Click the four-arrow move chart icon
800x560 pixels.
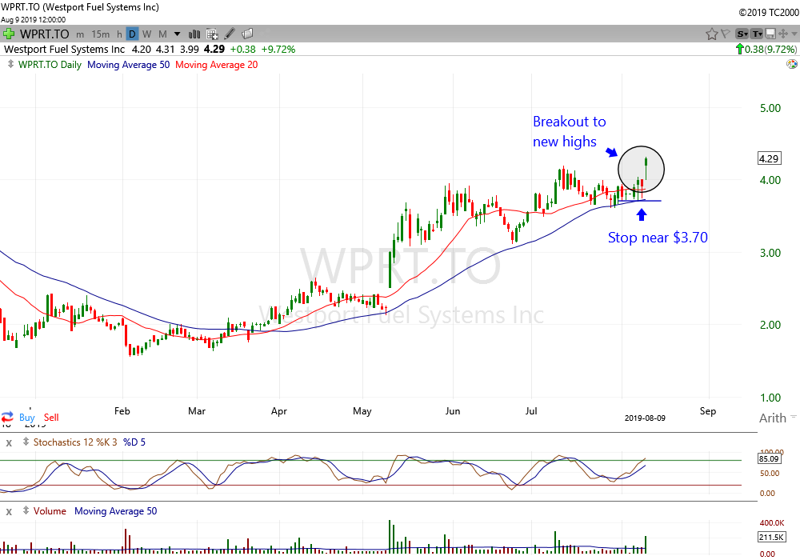click(x=783, y=34)
